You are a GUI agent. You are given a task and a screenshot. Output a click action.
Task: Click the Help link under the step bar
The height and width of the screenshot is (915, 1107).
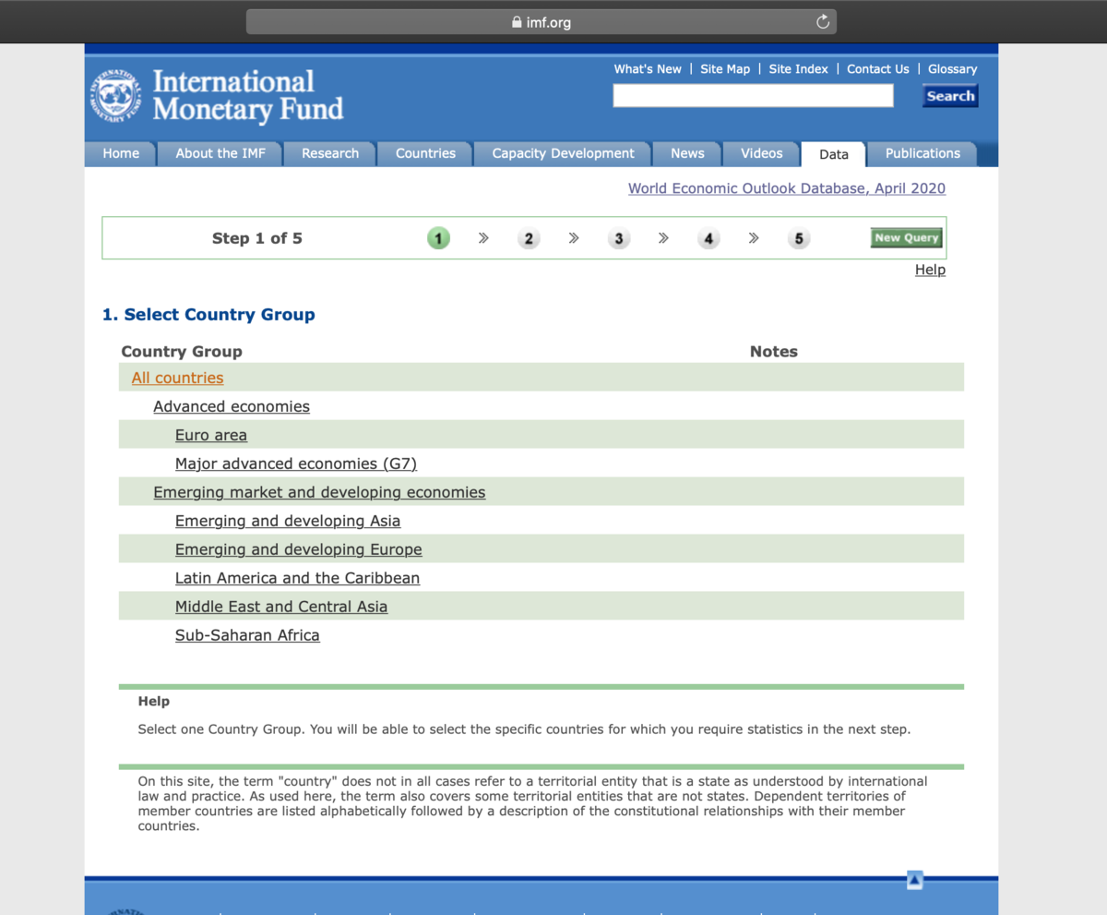pyautogui.click(x=930, y=270)
